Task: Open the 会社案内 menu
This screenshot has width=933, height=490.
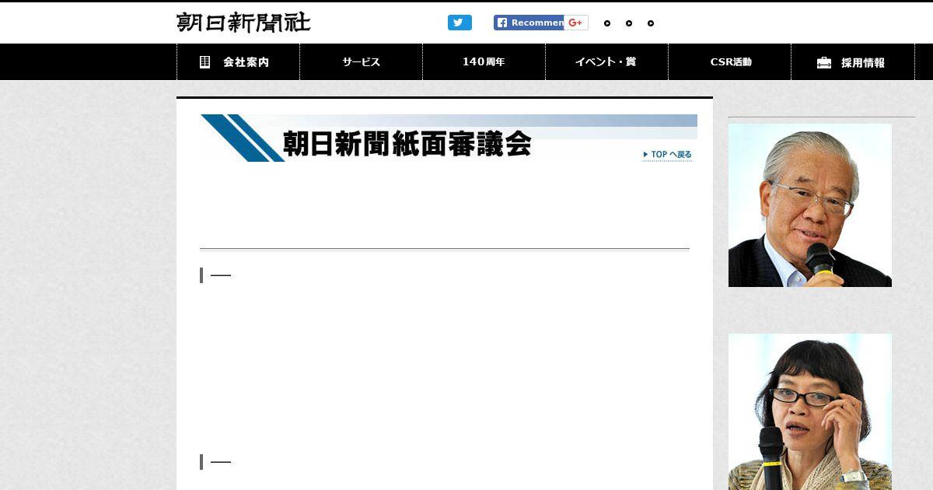Action: click(238, 62)
